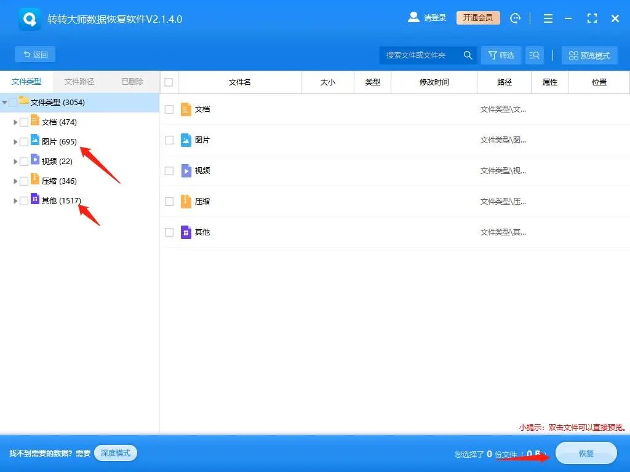The image size is (630, 472).
Task: Click the 视频 video file icon in list
Action: coord(185,170)
